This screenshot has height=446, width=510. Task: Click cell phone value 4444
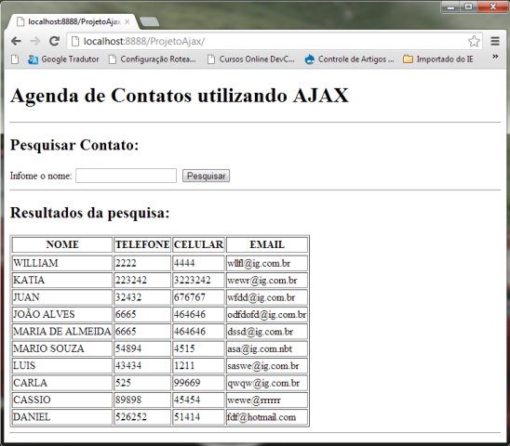tap(184, 263)
